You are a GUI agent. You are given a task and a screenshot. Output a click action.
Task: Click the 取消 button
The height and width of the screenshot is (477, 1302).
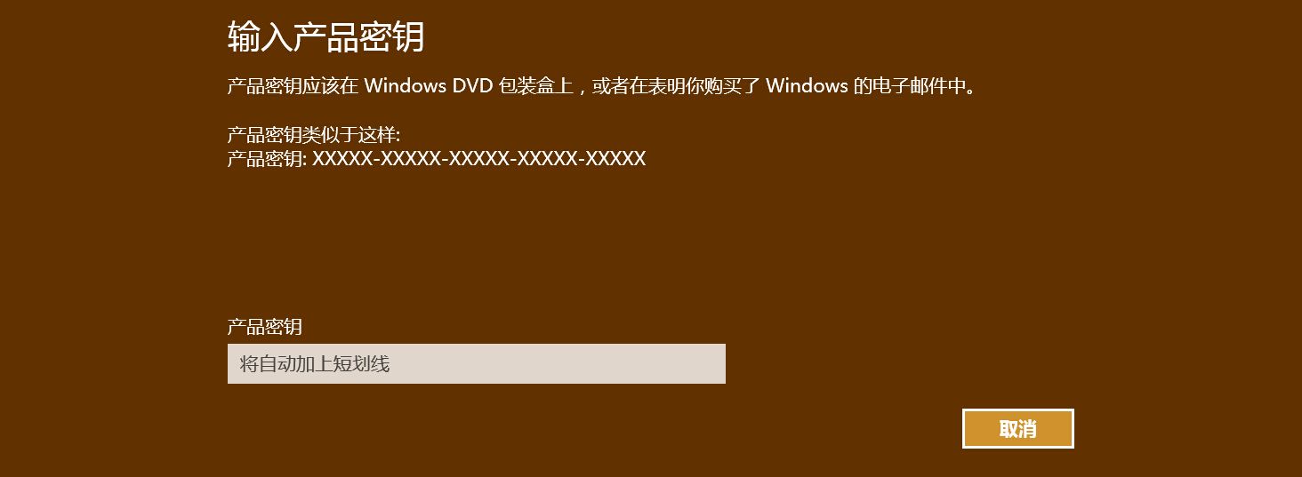(1018, 429)
